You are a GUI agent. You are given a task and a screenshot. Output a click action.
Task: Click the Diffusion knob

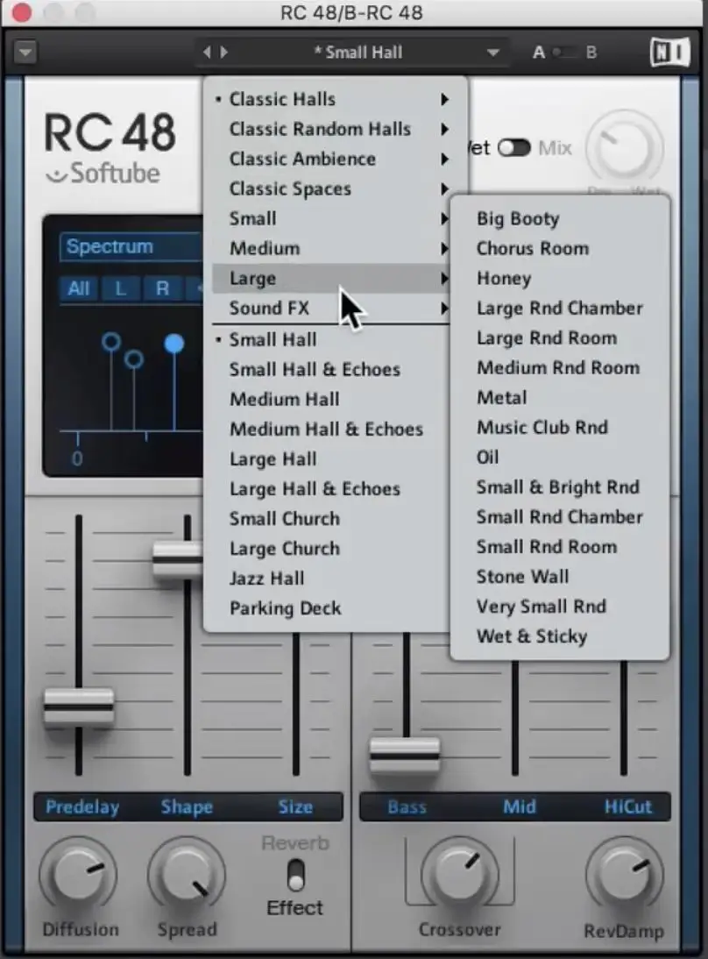pyautogui.click(x=78, y=876)
